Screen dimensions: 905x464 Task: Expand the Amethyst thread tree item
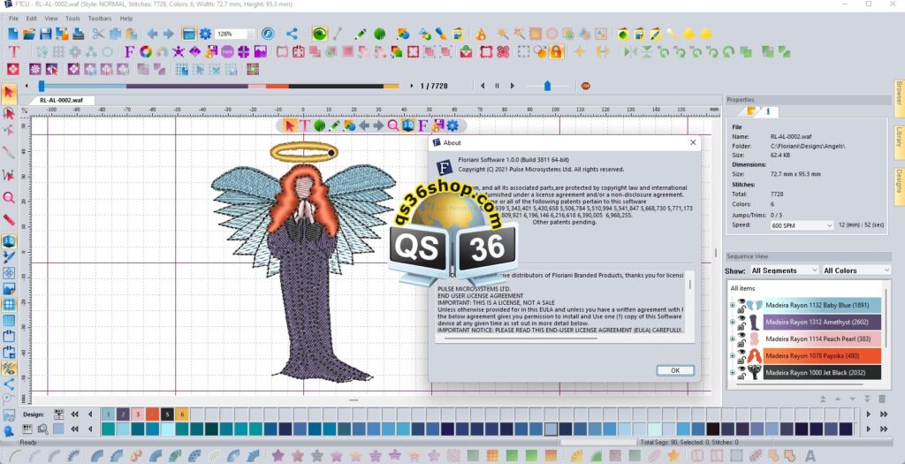732,323
